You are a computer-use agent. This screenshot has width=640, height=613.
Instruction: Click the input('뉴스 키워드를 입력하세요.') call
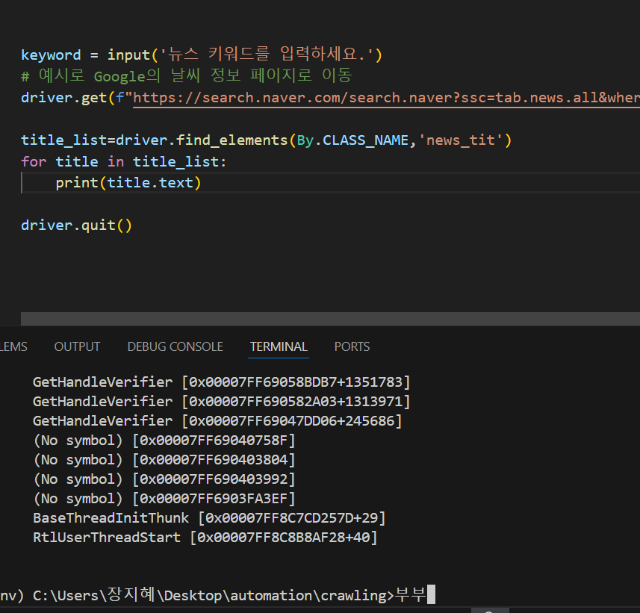(x=245, y=55)
